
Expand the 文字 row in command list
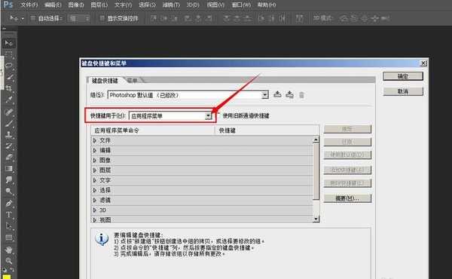point(95,180)
